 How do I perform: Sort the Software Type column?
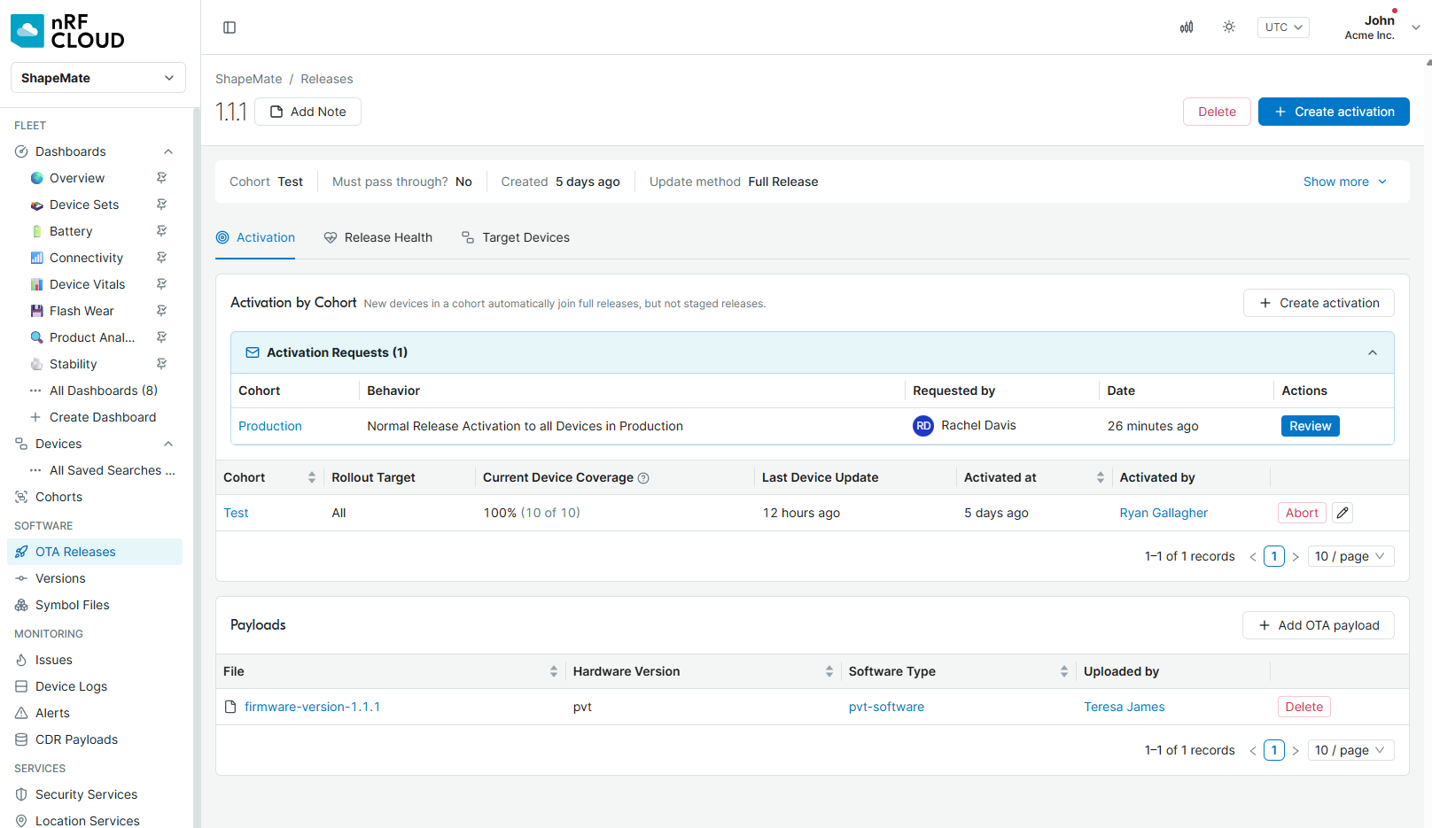pyautogui.click(x=1064, y=671)
